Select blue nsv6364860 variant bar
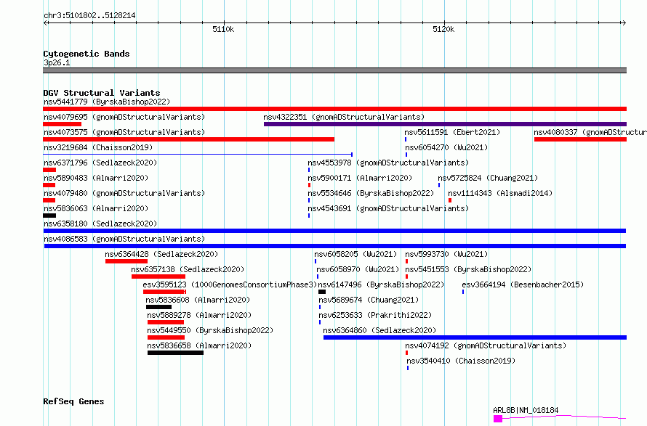 [475, 337]
